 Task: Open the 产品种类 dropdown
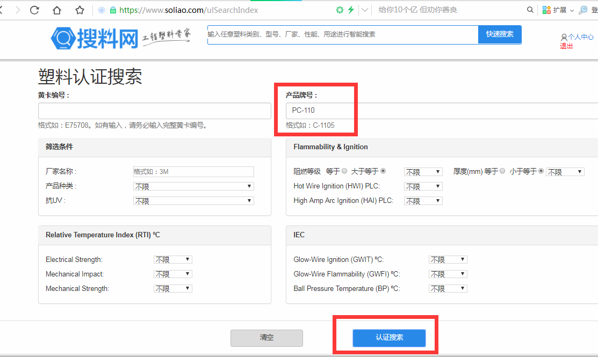pyautogui.click(x=193, y=186)
